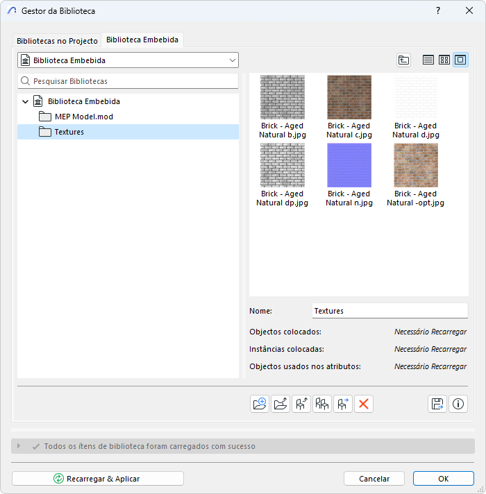The image size is (486, 494).
Task: Click status text Todos os ítens de biblioteca
Action: click(150, 446)
